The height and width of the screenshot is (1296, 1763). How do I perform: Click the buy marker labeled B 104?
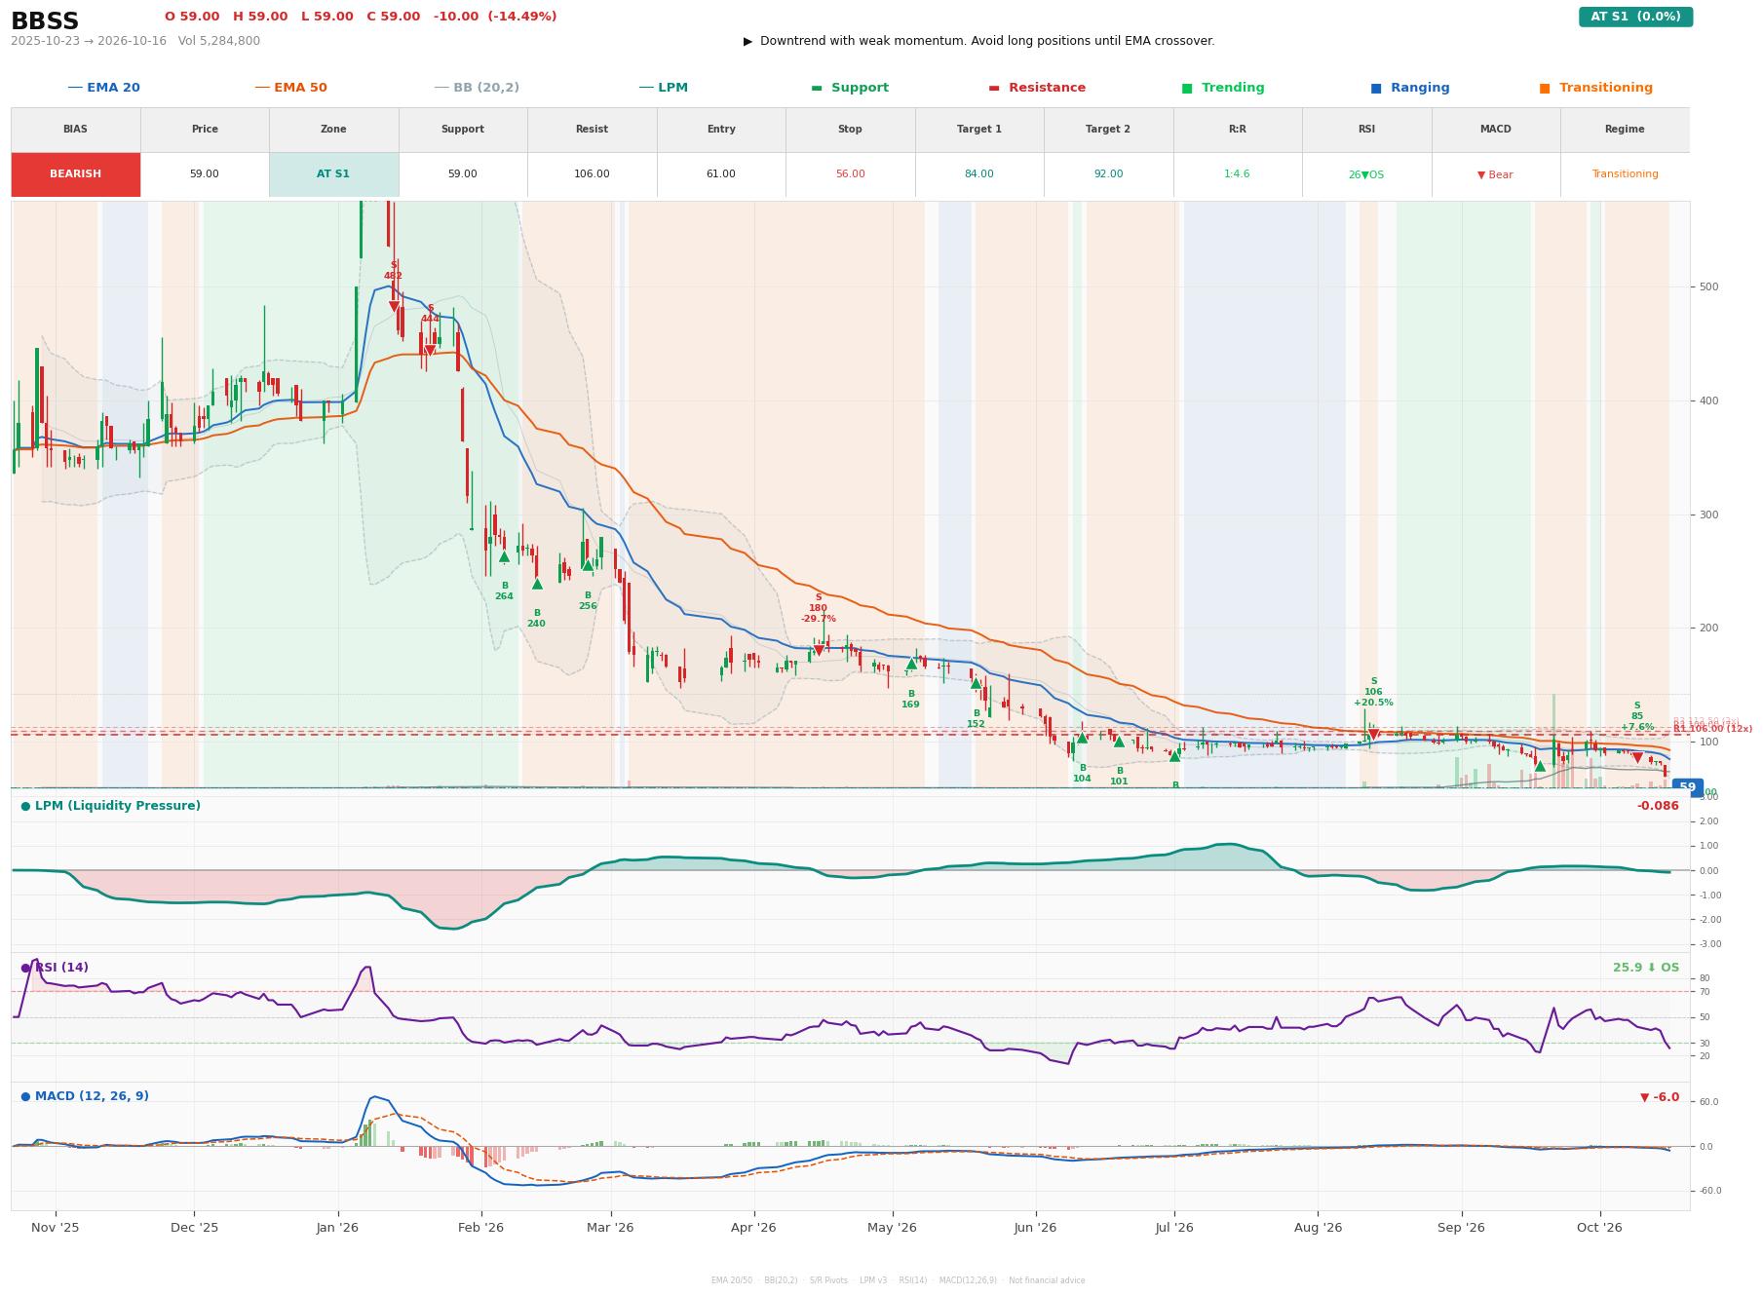(x=1082, y=738)
